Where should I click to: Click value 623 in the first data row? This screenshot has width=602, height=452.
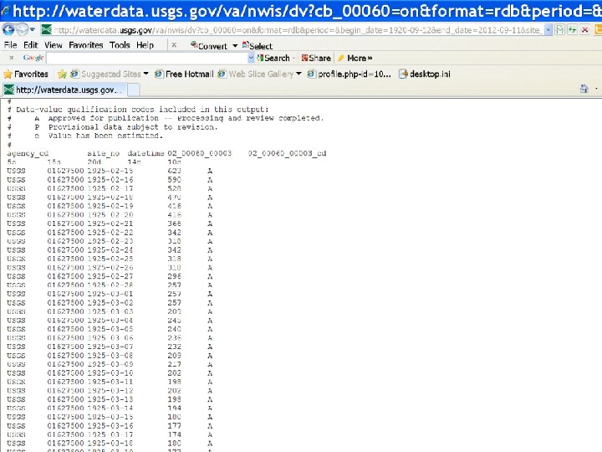(174, 171)
